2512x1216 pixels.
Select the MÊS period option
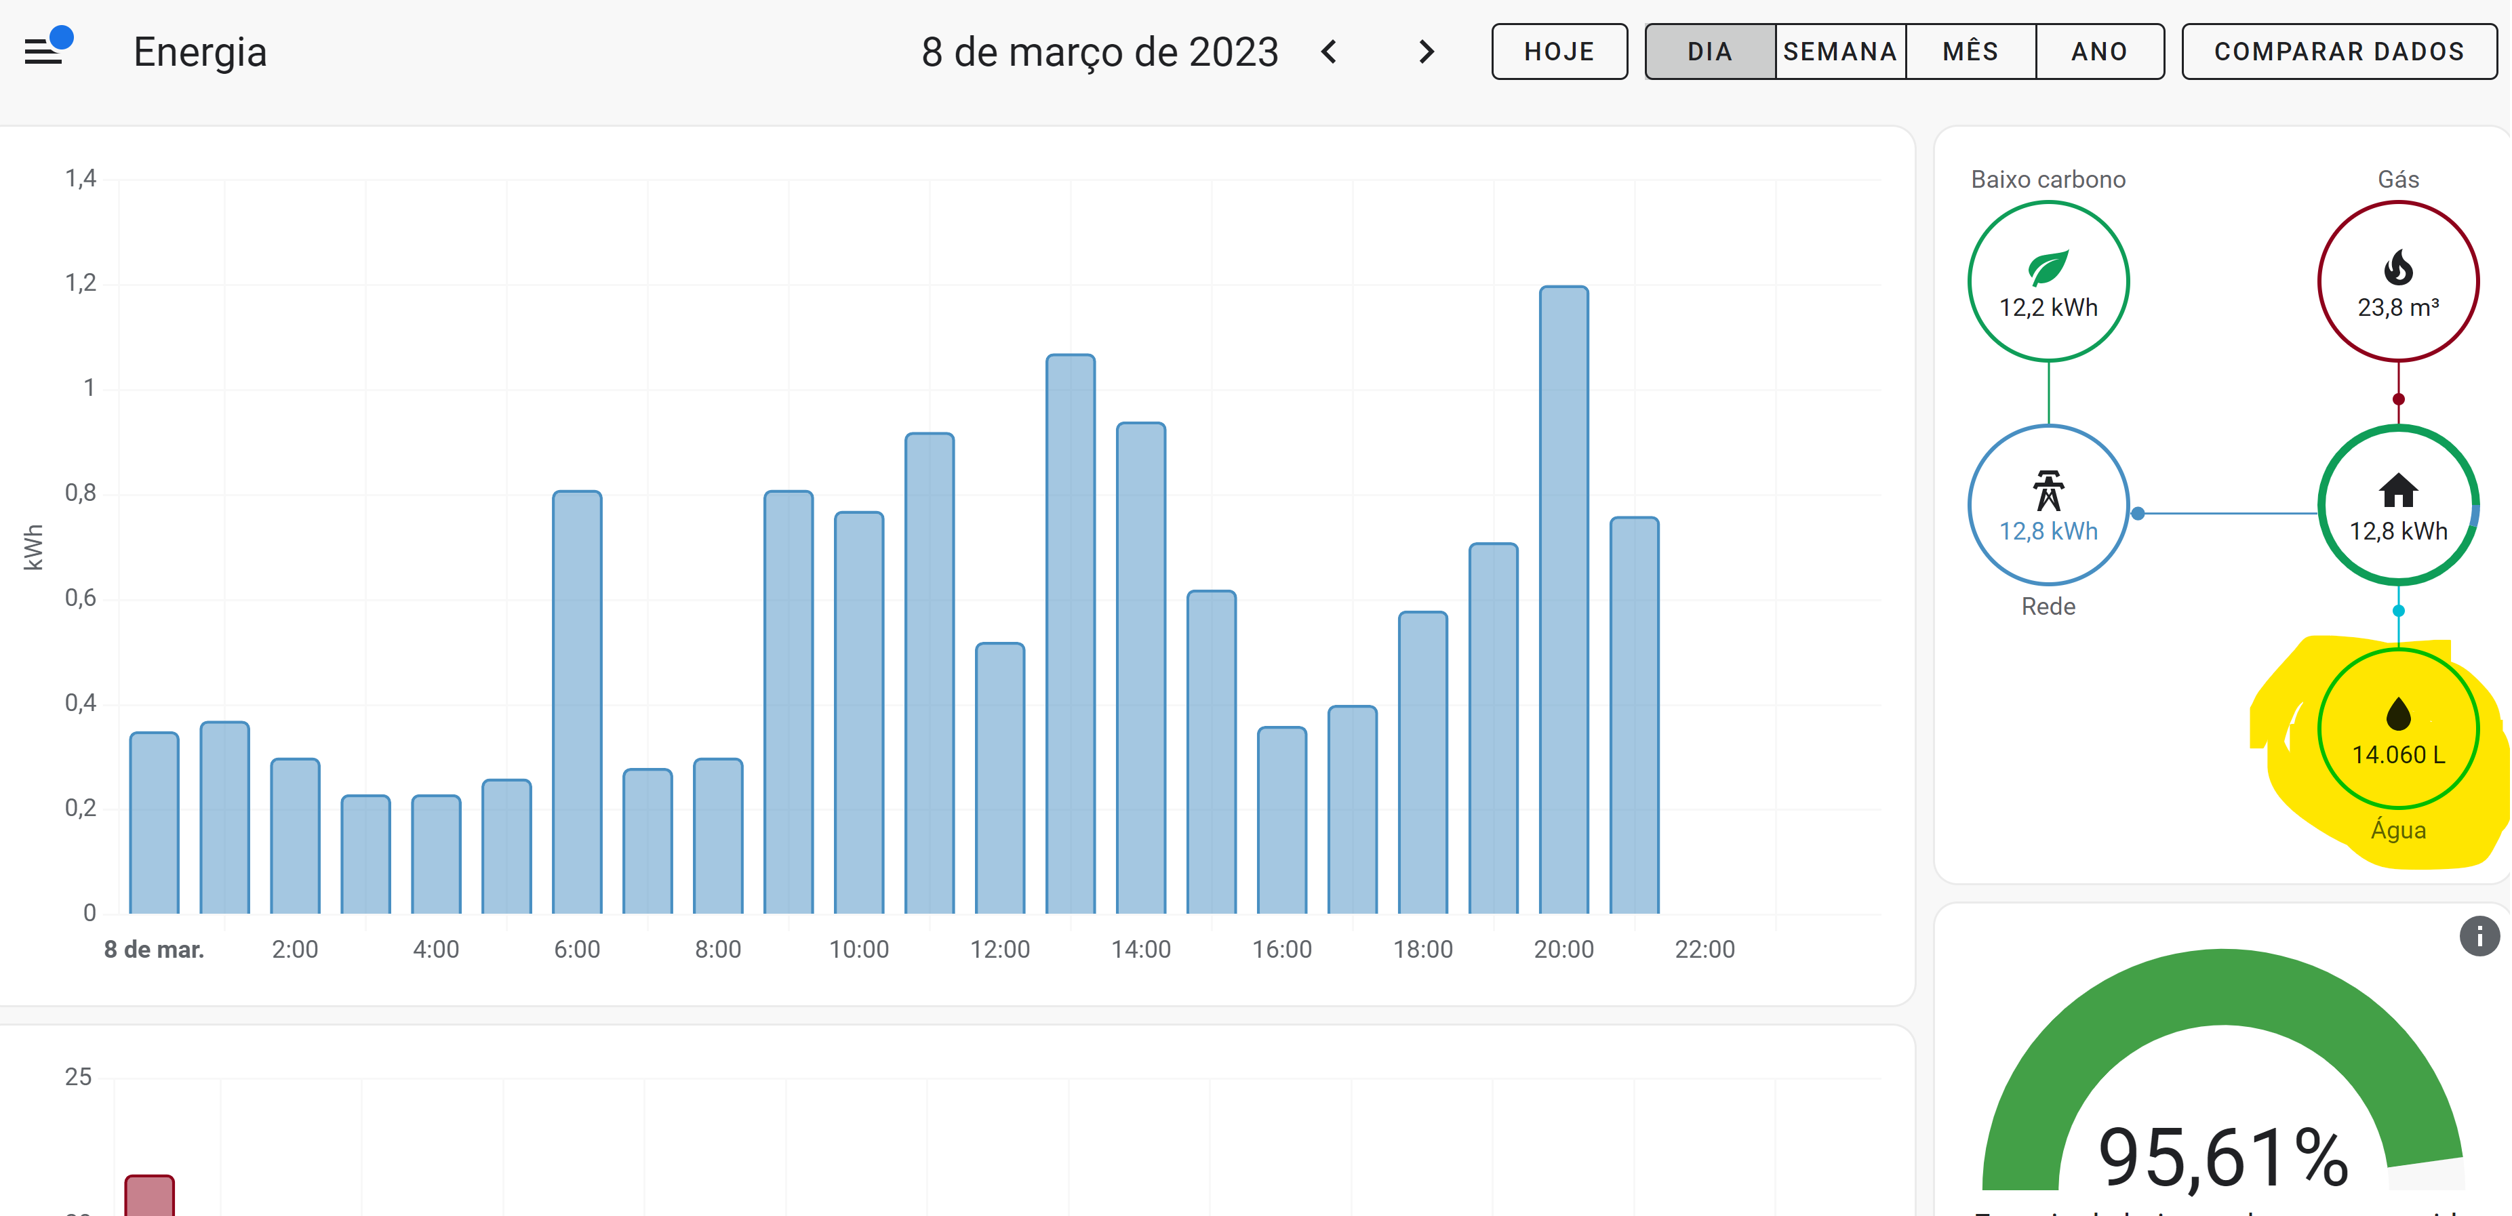pyautogui.click(x=1969, y=51)
